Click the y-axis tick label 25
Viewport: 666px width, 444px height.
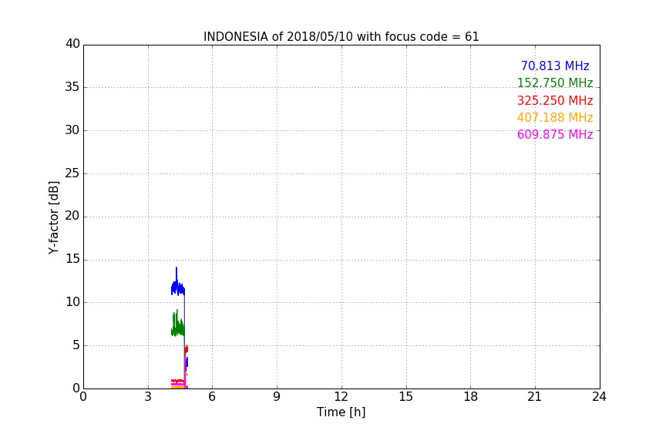(72, 173)
